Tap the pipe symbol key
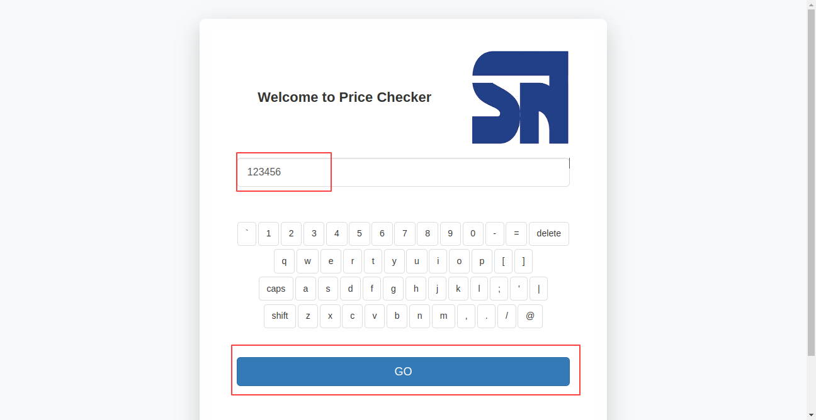 click(x=538, y=289)
